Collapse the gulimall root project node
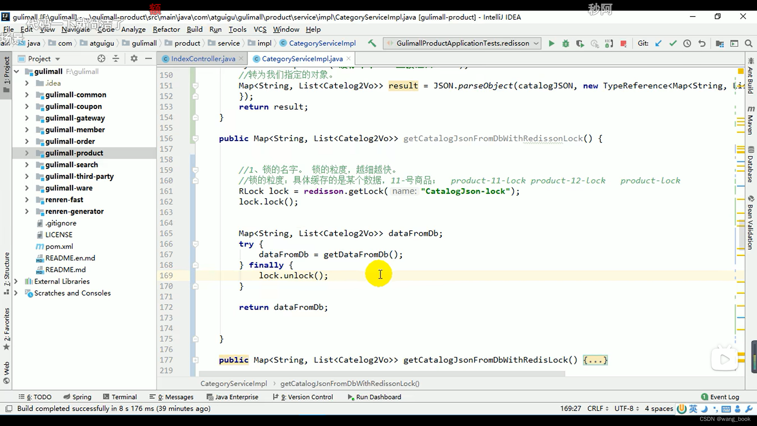This screenshot has height=426, width=757. click(17, 71)
